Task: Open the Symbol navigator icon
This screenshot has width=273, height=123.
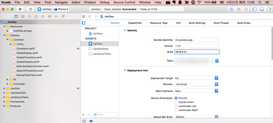Action: tap(23, 17)
